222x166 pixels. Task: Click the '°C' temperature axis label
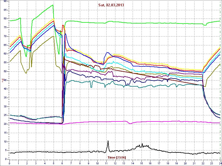[x=2, y=80]
